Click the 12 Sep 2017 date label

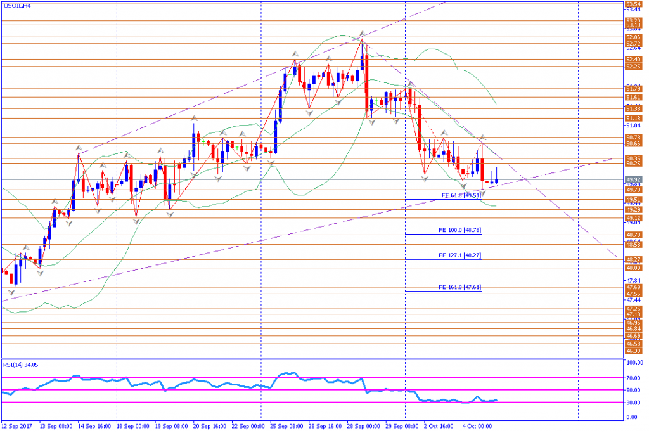(18, 427)
